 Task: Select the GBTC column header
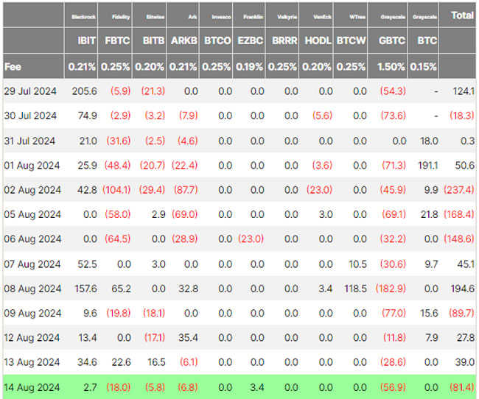tap(391, 41)
